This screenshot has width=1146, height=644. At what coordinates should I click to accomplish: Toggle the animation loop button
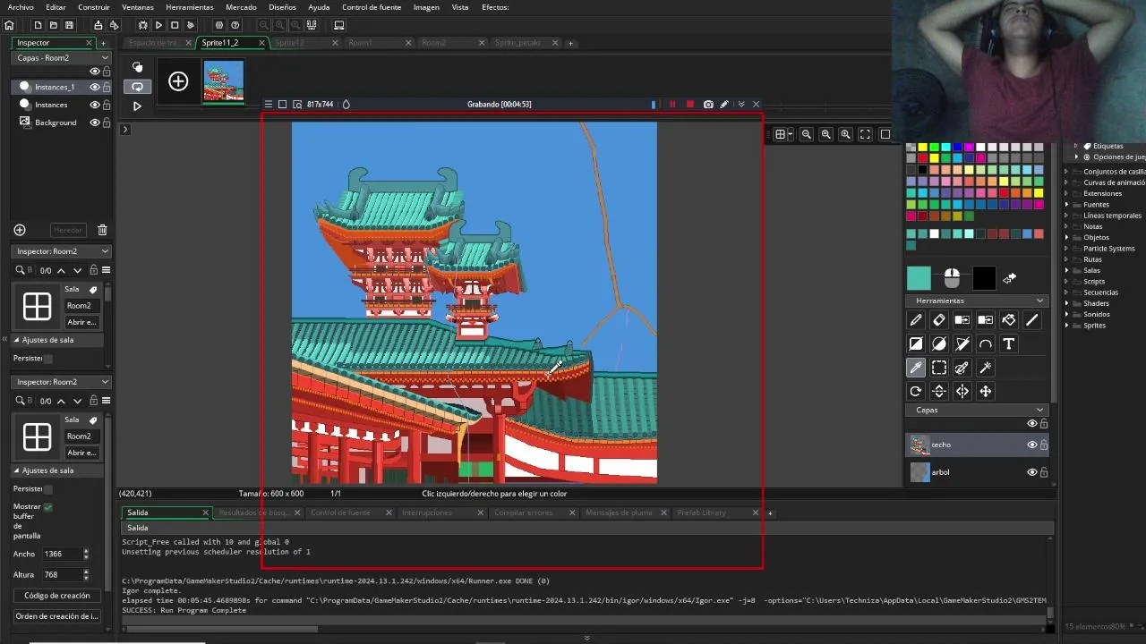tap(137, 87)
